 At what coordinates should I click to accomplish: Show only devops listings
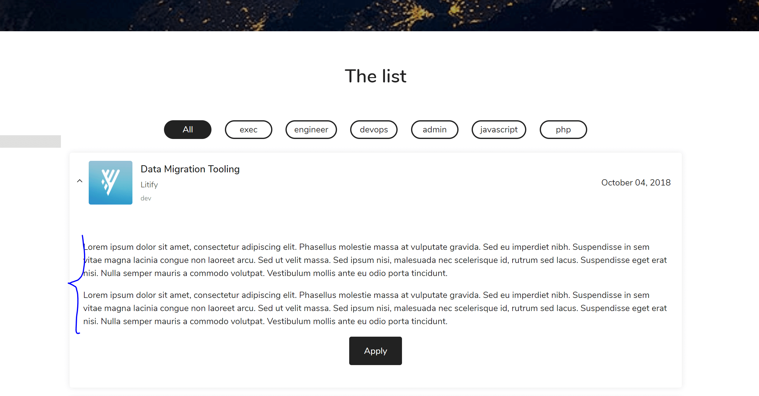coord(374,130)
